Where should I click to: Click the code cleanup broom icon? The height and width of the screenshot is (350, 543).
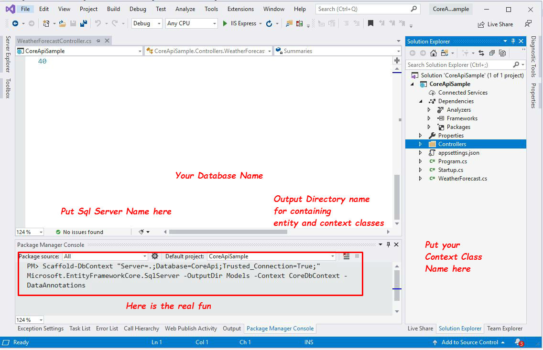pyautogui.click(x=141, y=232)
